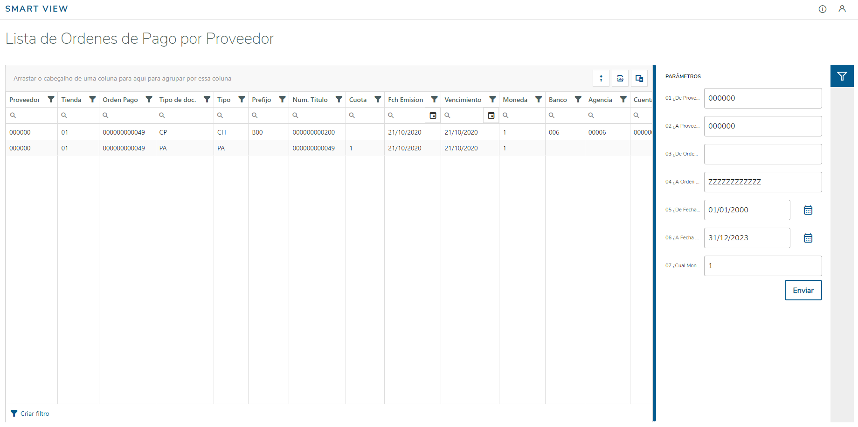Click the collapse groups arrows icon
This screenshot has width=858, height=427.
pyautogui.click(x=601, y=78)
